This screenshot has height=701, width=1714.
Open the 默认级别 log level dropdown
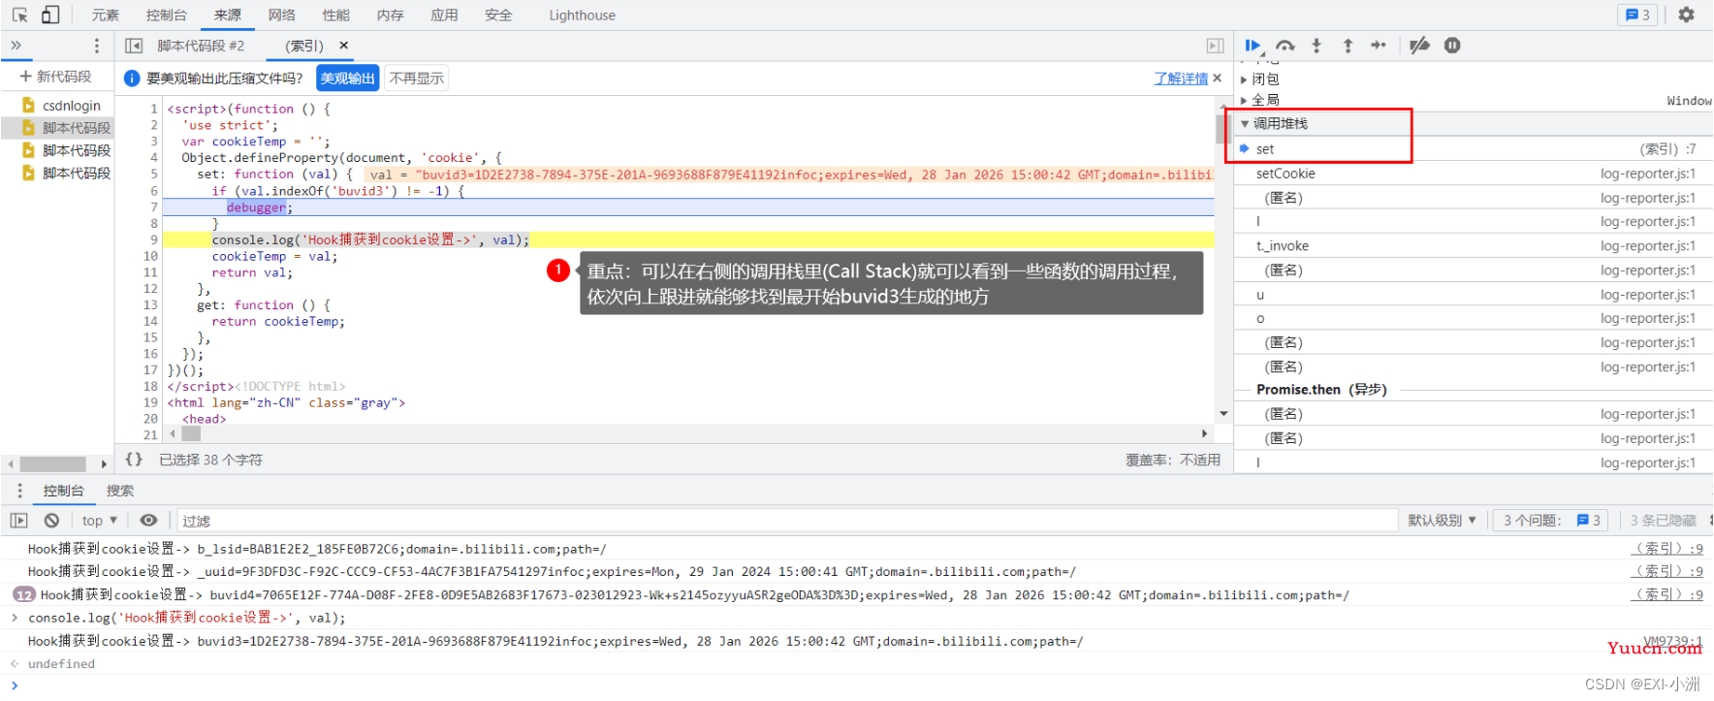[x=1442, y=521]
